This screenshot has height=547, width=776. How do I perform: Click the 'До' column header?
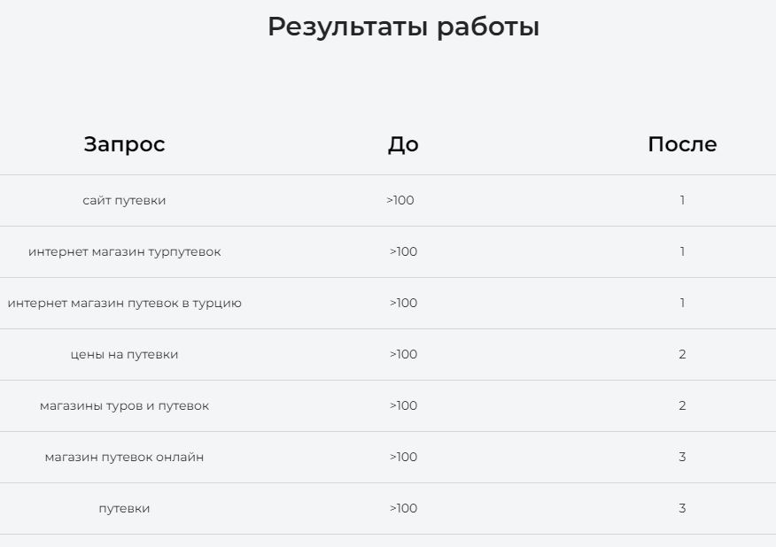(403, 144)
